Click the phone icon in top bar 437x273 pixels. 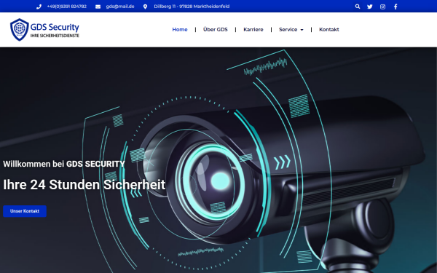(39, 7)
